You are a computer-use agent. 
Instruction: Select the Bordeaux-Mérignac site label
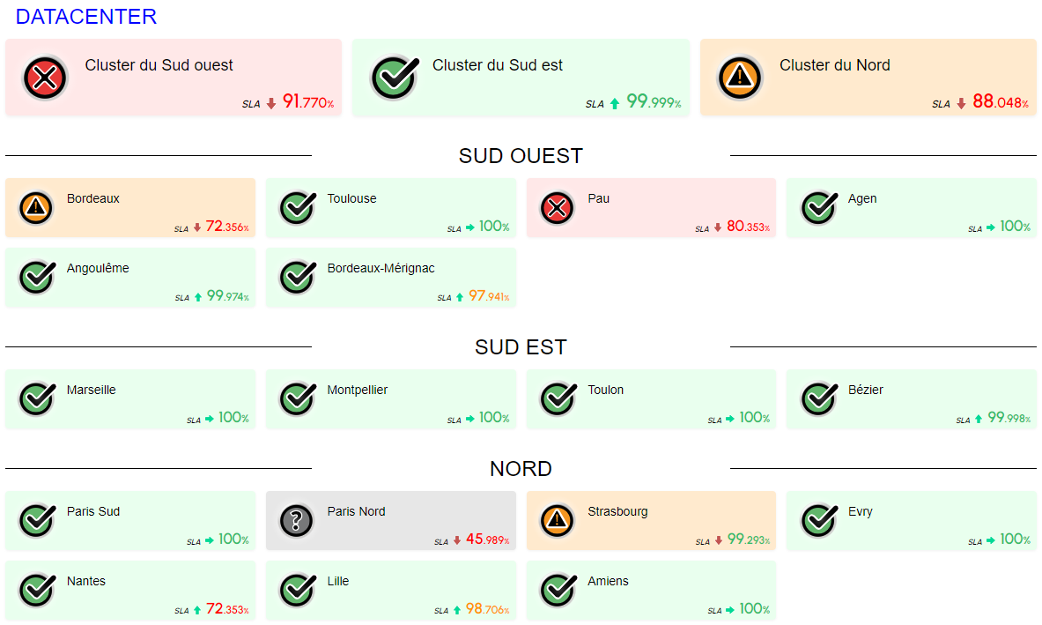(x=381, y=269)
